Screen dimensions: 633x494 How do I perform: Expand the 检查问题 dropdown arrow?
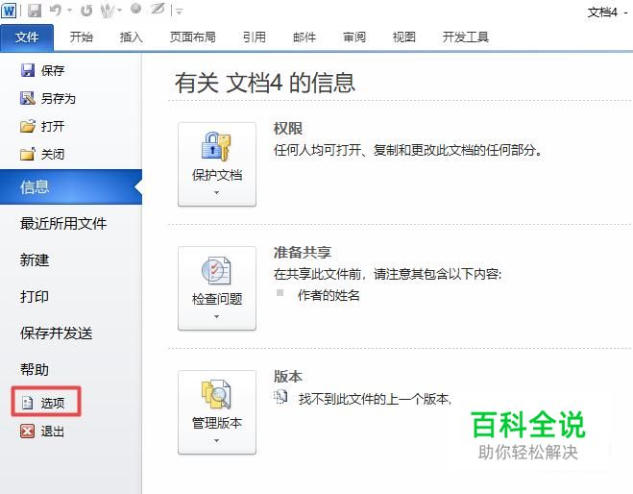point(217,316)
